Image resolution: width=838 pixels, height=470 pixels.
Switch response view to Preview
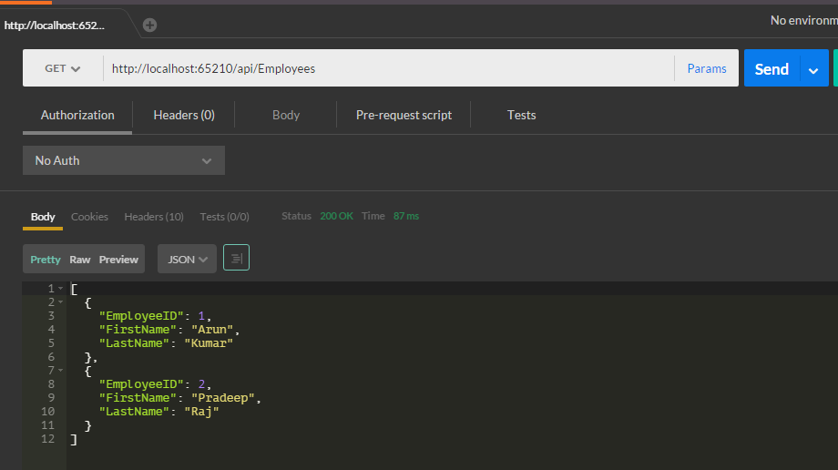point(118,260)
